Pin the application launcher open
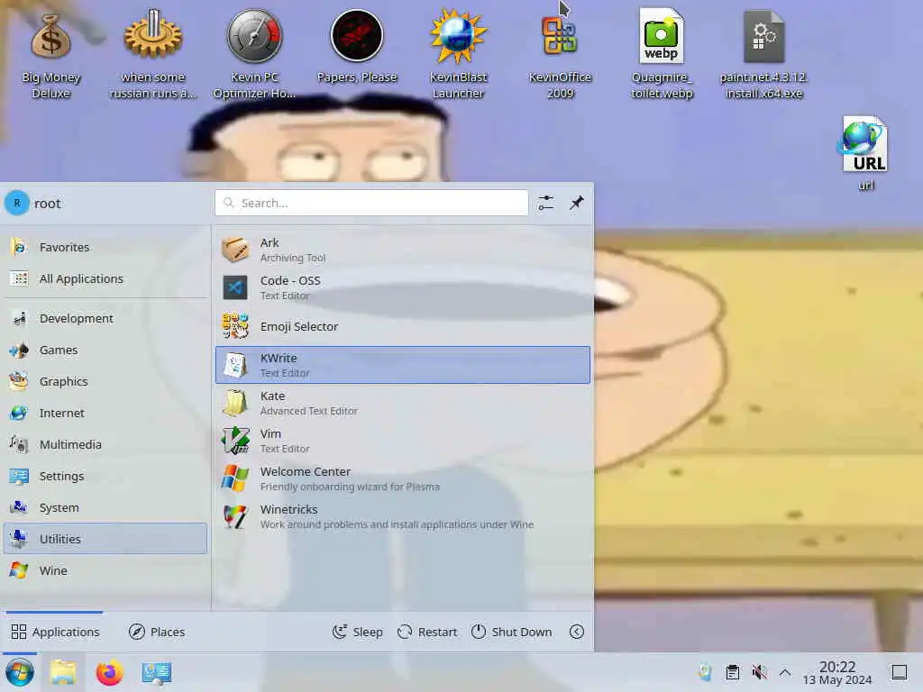Screen dimensions: 923x692 576,203
